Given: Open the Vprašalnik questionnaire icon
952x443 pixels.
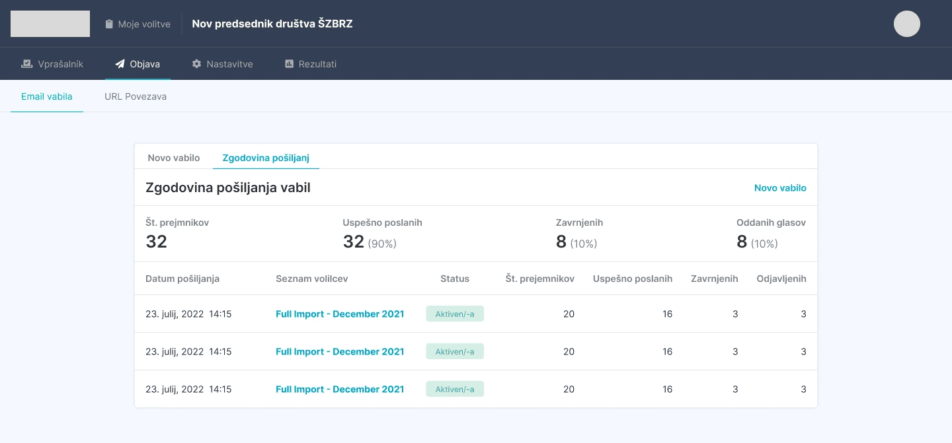Looking at the screenshot, I should click(x=26, y=63).
